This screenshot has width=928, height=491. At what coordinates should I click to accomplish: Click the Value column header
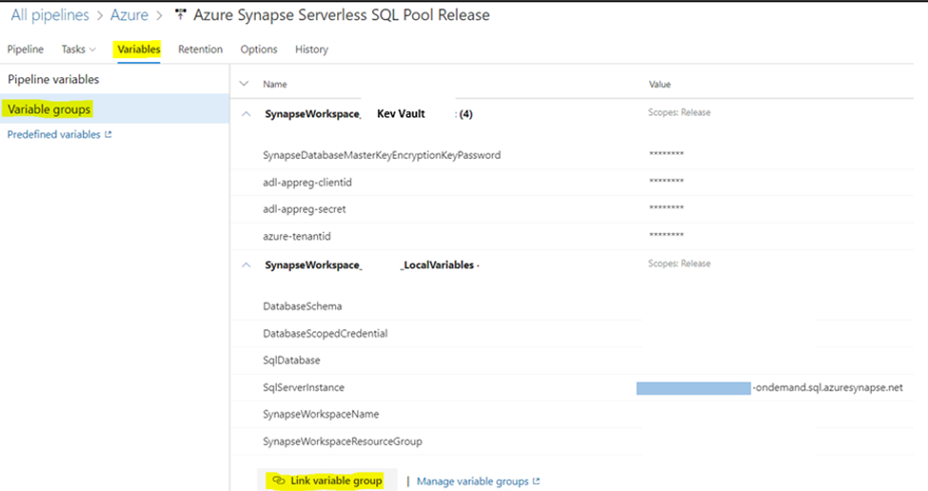[660, 84]
